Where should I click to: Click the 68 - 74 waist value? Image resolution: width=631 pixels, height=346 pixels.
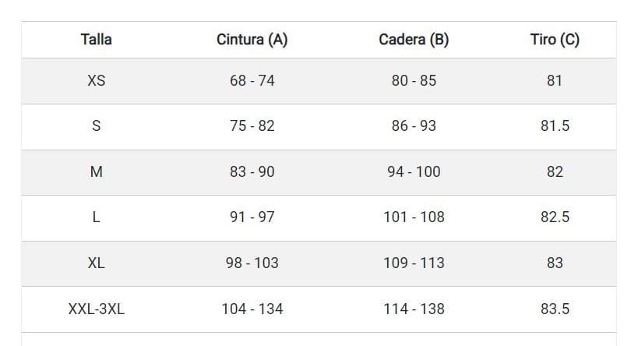point(252,80)
